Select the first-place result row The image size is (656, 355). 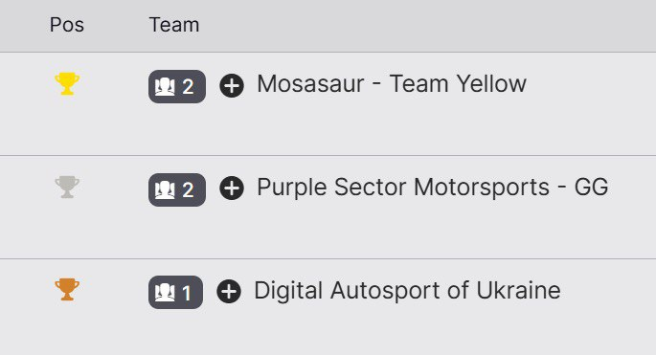[x=328, y=103]
